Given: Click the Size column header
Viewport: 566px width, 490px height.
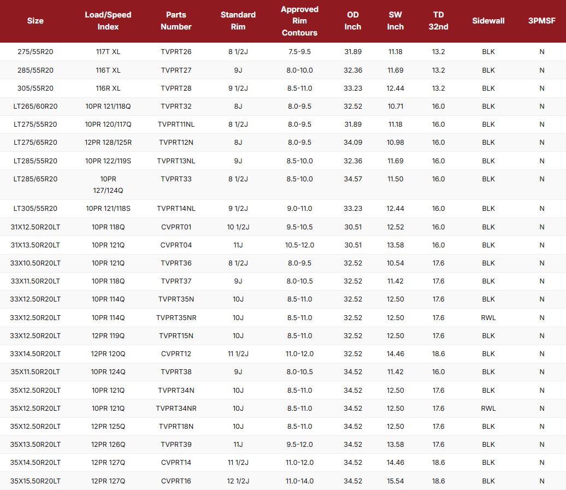Looking at the screenshot, I should (36, 21).
